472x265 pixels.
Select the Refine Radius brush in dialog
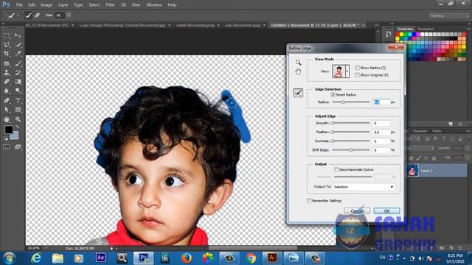tap(298, 93)
